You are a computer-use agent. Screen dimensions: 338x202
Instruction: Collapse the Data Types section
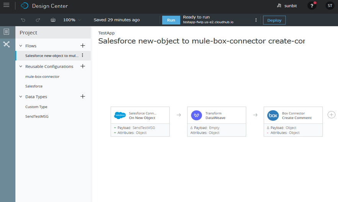pos(21,97)
